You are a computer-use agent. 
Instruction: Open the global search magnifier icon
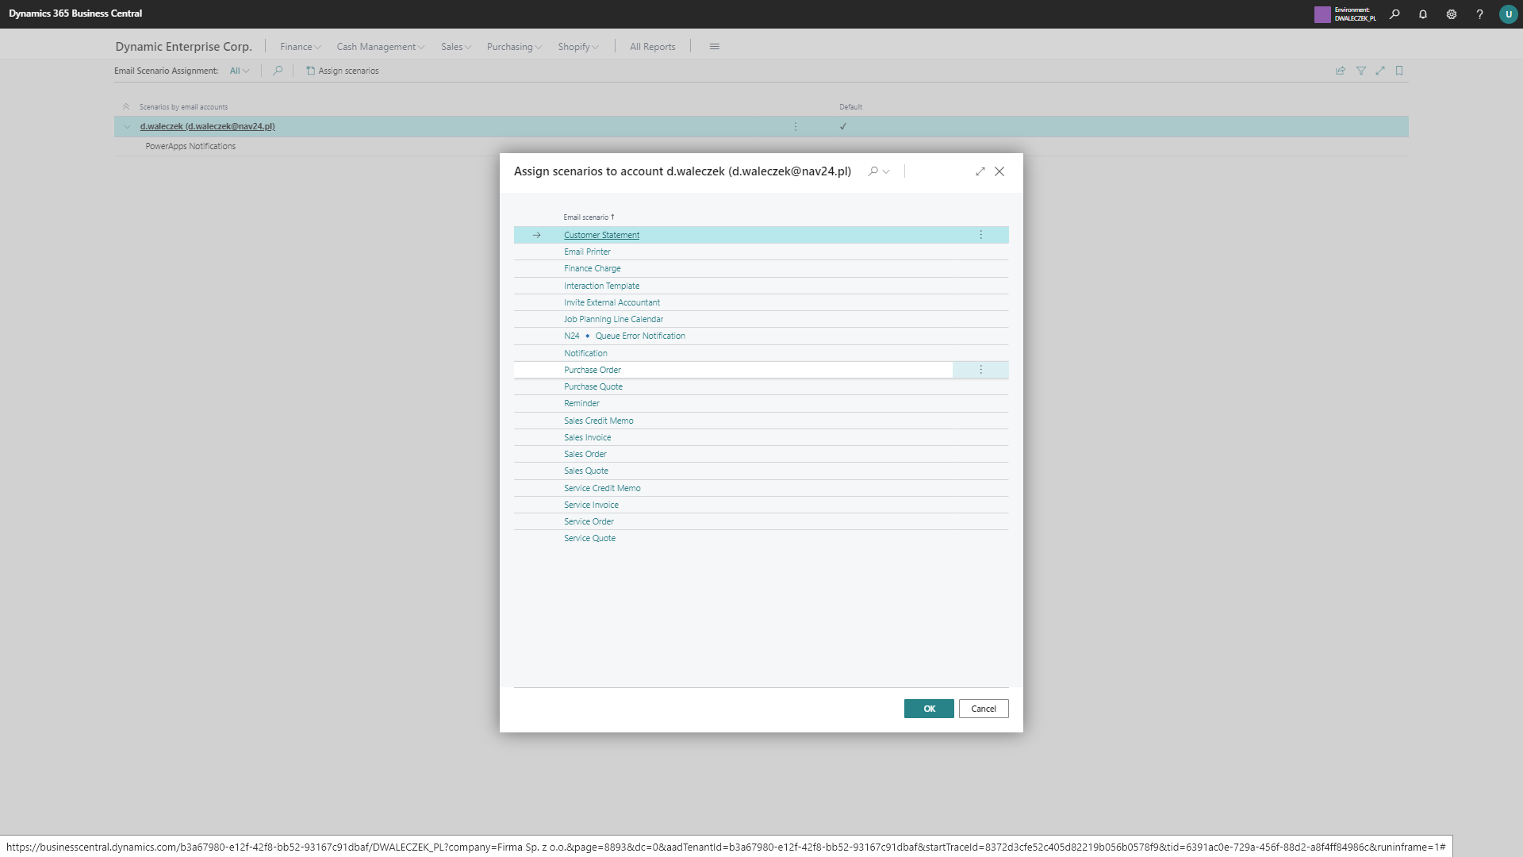pyautogui.click(x=1394, y=14)
